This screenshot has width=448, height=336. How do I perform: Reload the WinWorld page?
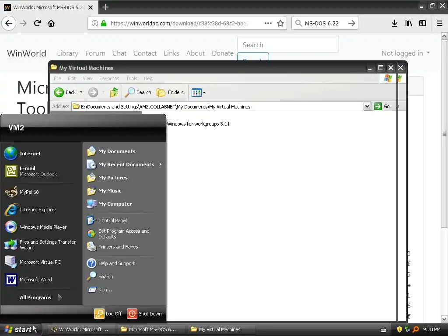coord(37,23)
